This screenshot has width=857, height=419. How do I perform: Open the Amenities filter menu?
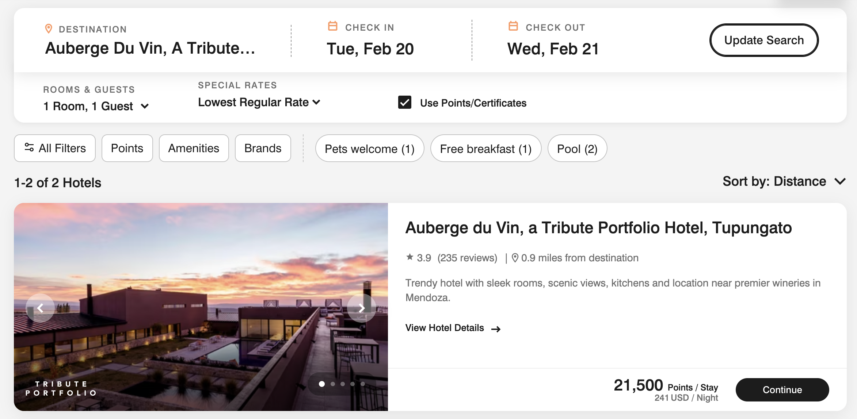pyautogui.click(x=194, y=148)
